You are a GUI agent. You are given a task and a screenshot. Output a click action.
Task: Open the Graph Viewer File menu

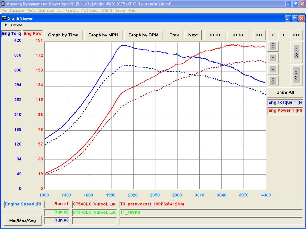(5, 25)
